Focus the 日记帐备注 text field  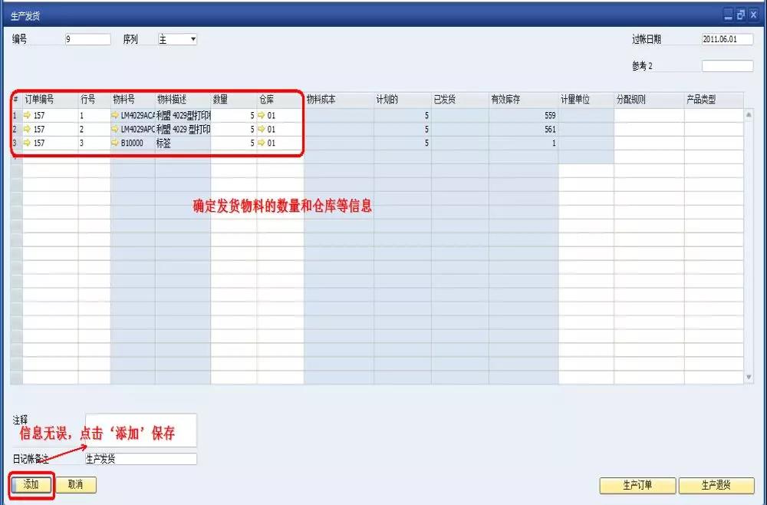pos(140,459)
